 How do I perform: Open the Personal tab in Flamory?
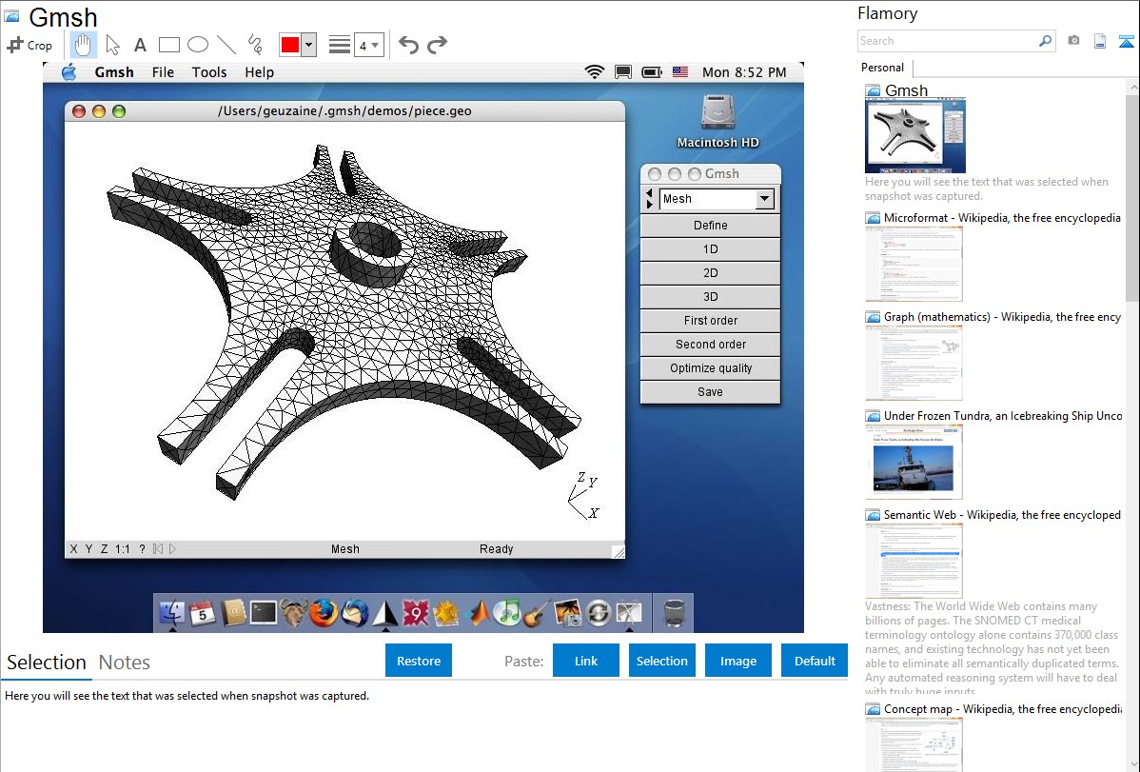point(882,68)
